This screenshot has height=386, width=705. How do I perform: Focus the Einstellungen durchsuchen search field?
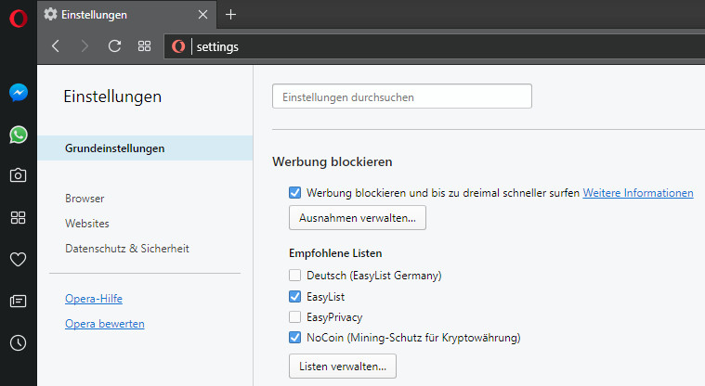402,96
